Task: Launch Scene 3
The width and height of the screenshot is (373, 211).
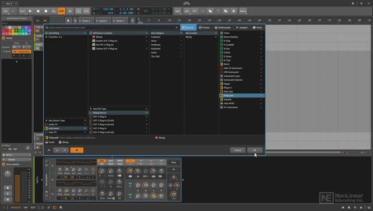Action: [120, 21]
